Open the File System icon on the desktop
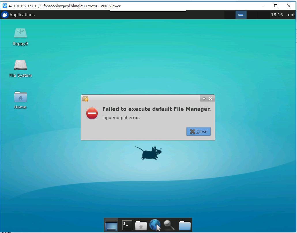The width and height of the screenshot is (297, 233). 20,65
